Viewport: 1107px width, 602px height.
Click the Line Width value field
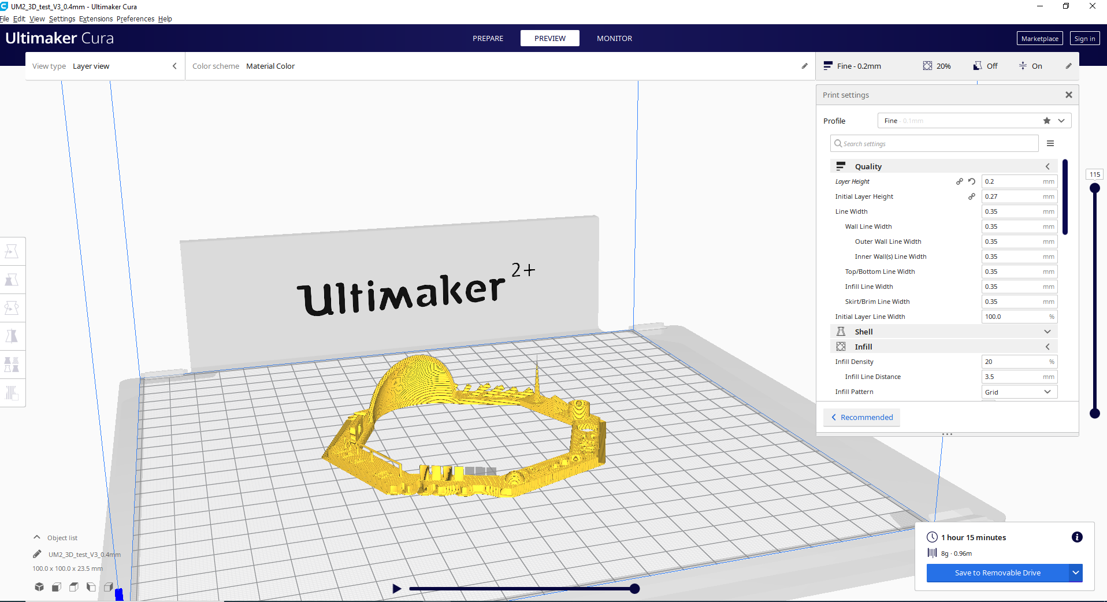(x=1020, y=211)
